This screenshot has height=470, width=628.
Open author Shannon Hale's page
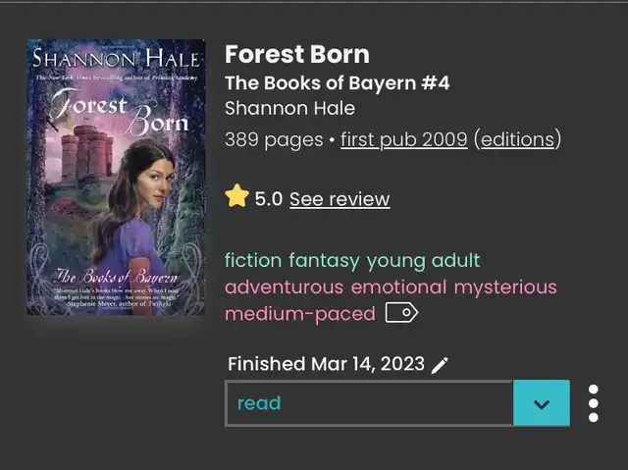(289, 108)
